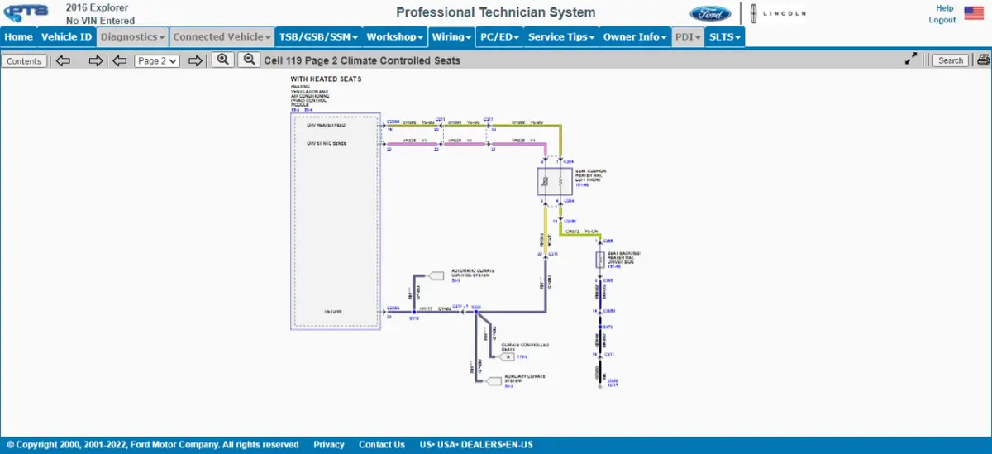Print the wiring diagram
The image size is (992, 454).
coord(983,60)
